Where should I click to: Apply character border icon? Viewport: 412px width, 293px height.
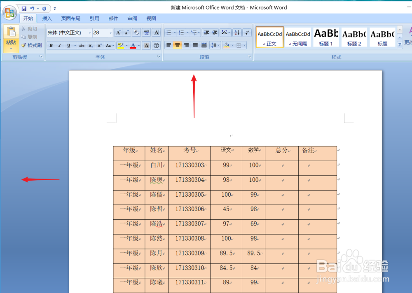pos(156,33)
